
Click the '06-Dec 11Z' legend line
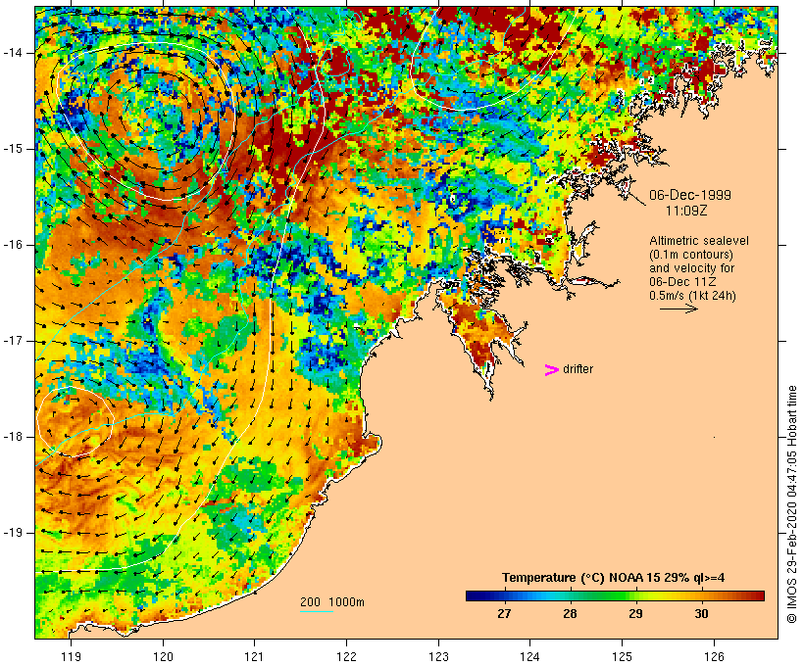[x=682, y=282]
